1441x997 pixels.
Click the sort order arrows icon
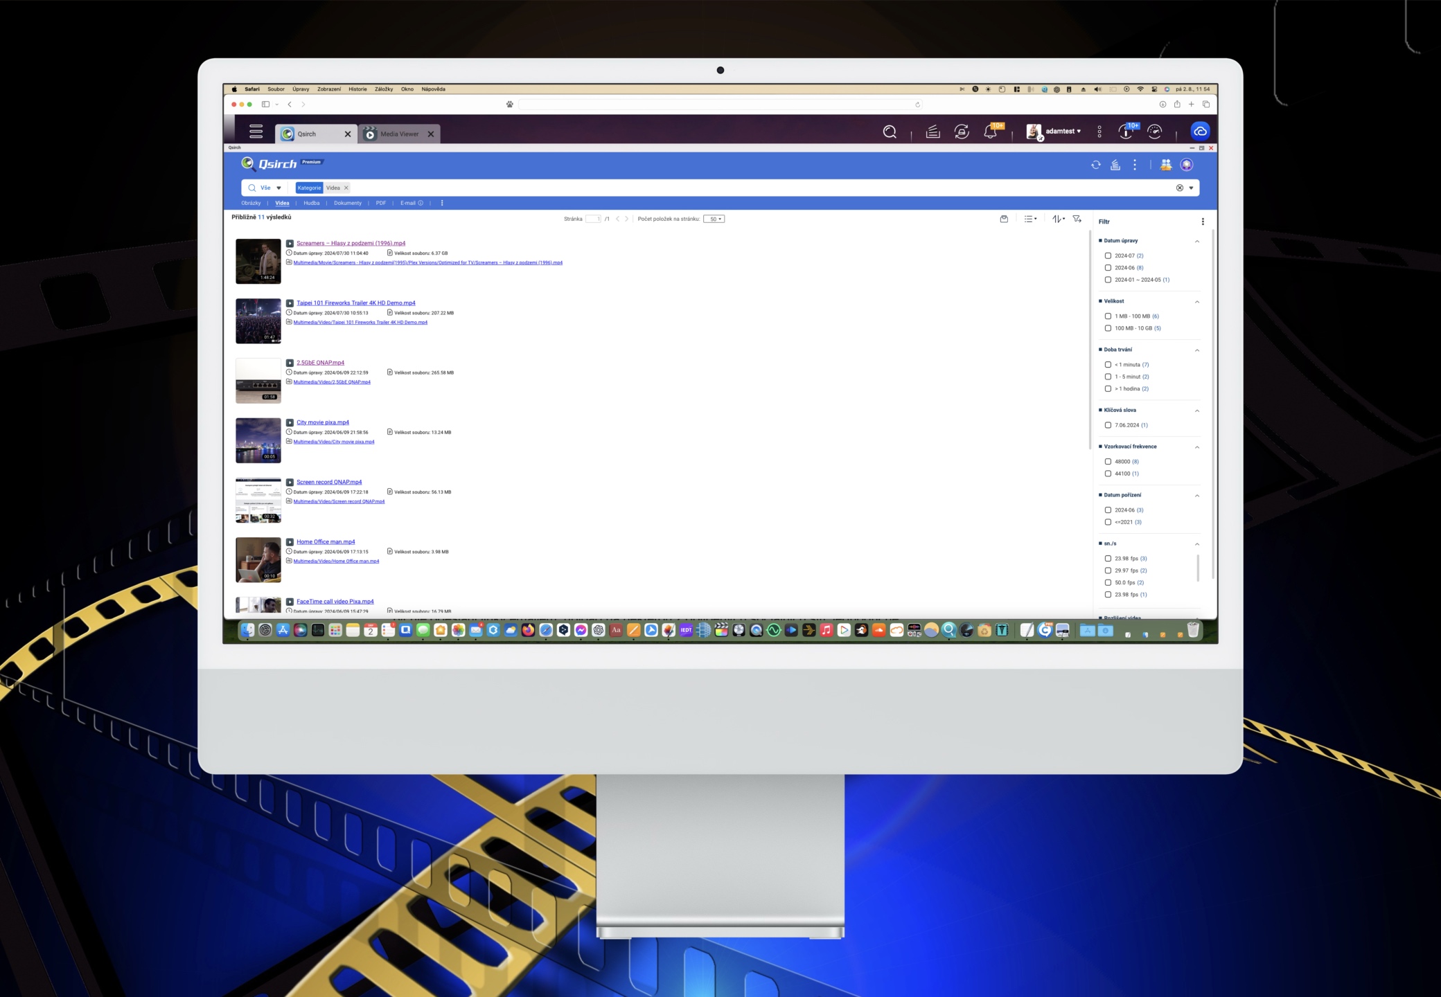1058,219
